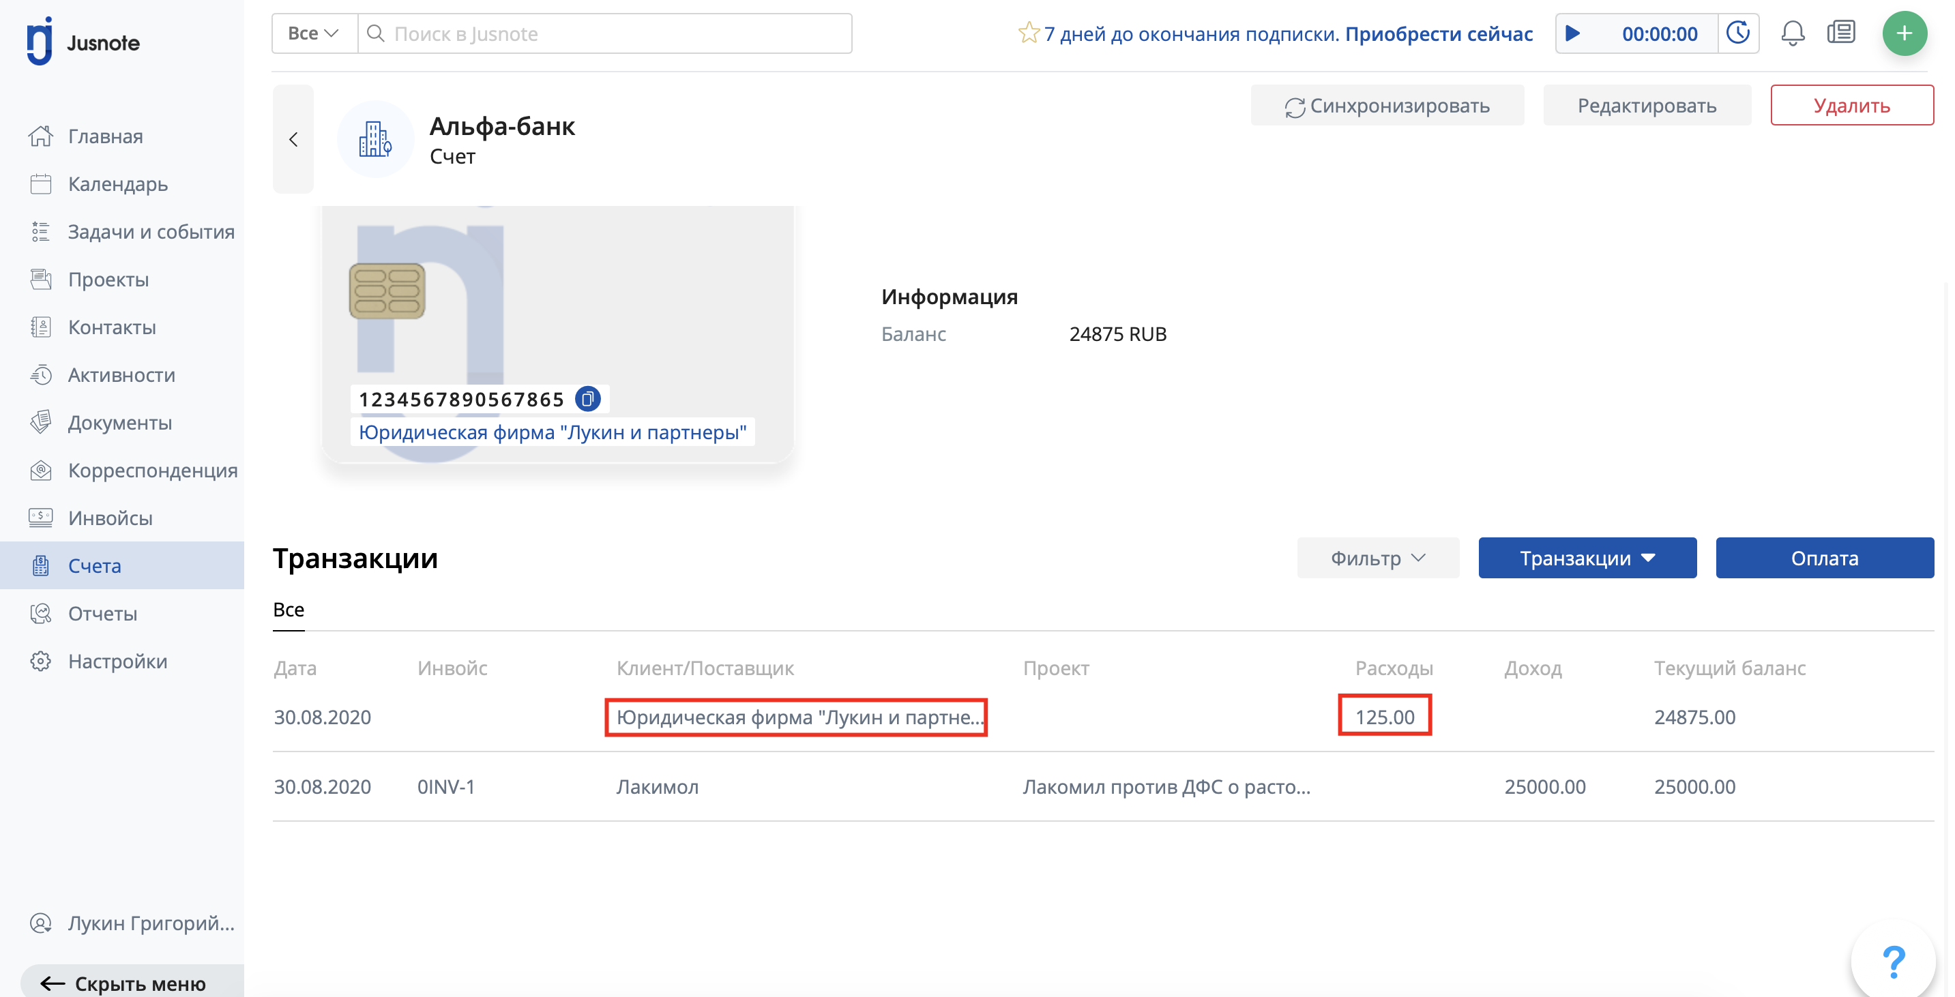Click account number 1234567890567865
The height and width of the screenshot is (997, 1955).
461,399
